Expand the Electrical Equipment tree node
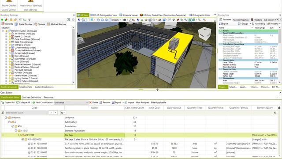 coord(6,64)
